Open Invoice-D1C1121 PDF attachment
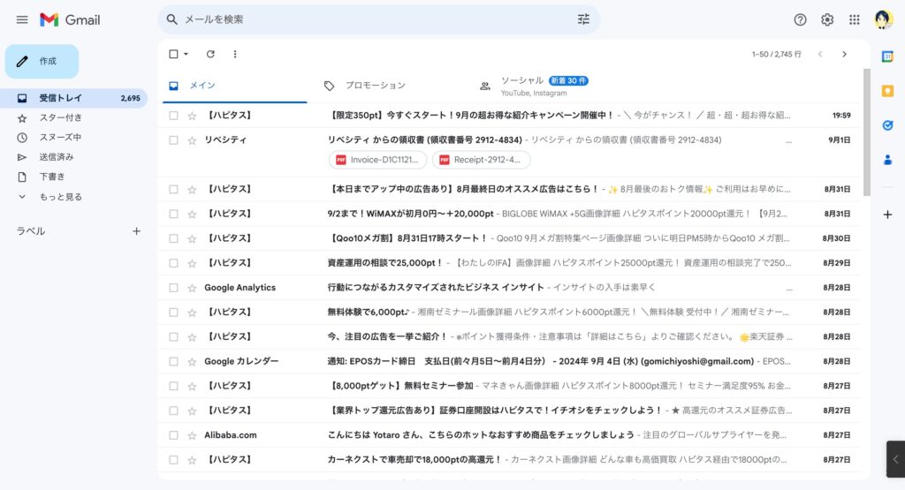Image resolution: width=905 pixels, height=490 pixels. click(x=377, y=160)
